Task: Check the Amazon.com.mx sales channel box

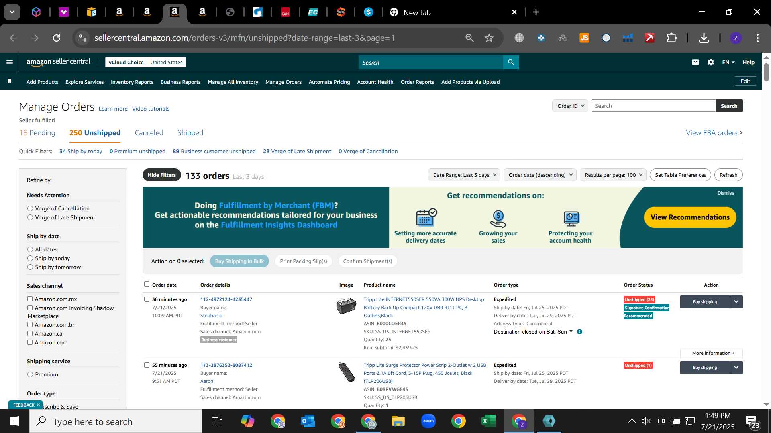Action: [x=30, y=299]
